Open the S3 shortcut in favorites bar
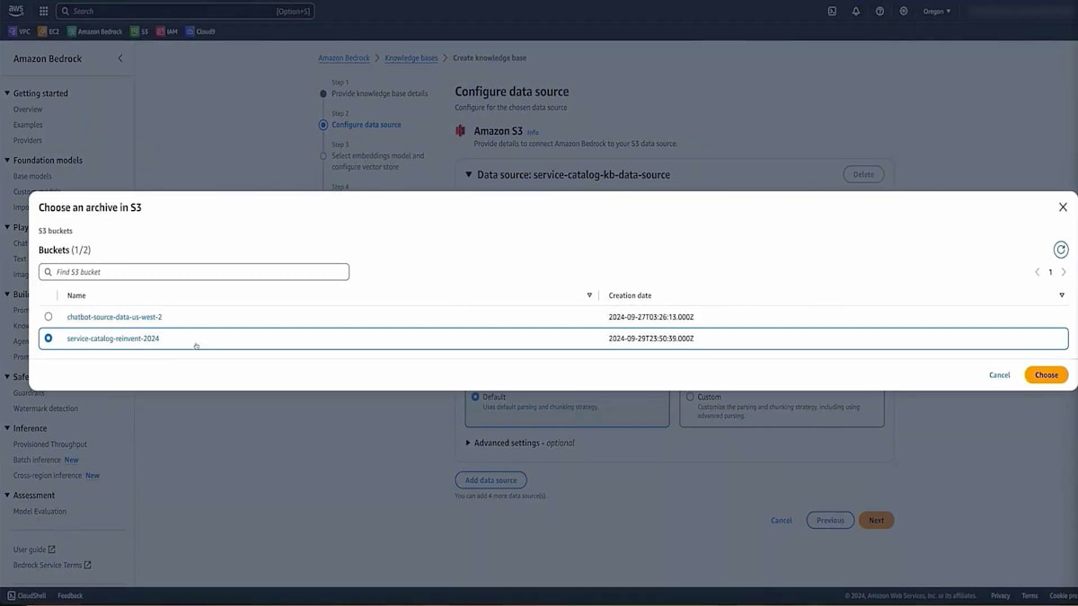This screenshot has width=1078, height=606. (139, 31)
